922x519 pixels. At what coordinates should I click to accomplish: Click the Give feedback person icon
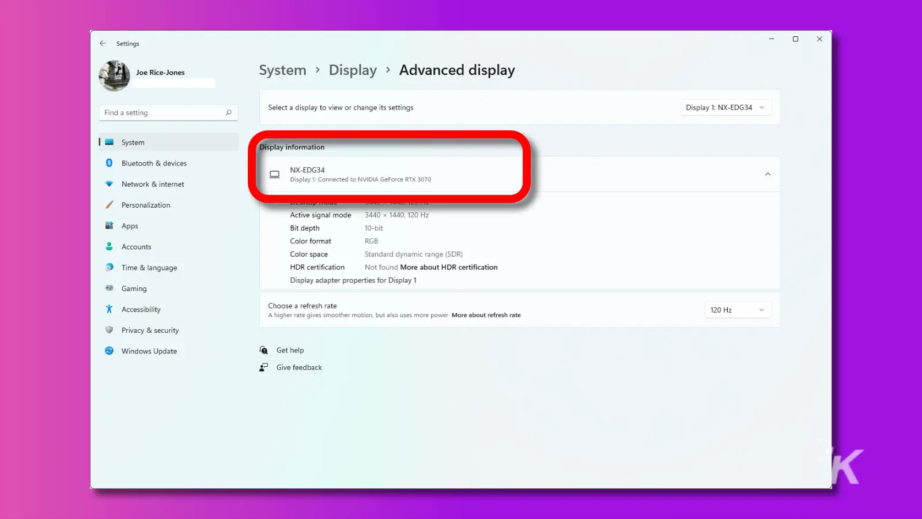pos(263,367)
